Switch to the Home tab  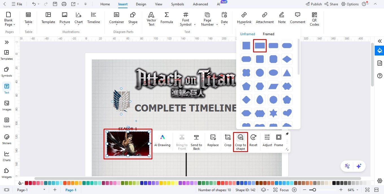click(105, 4)
